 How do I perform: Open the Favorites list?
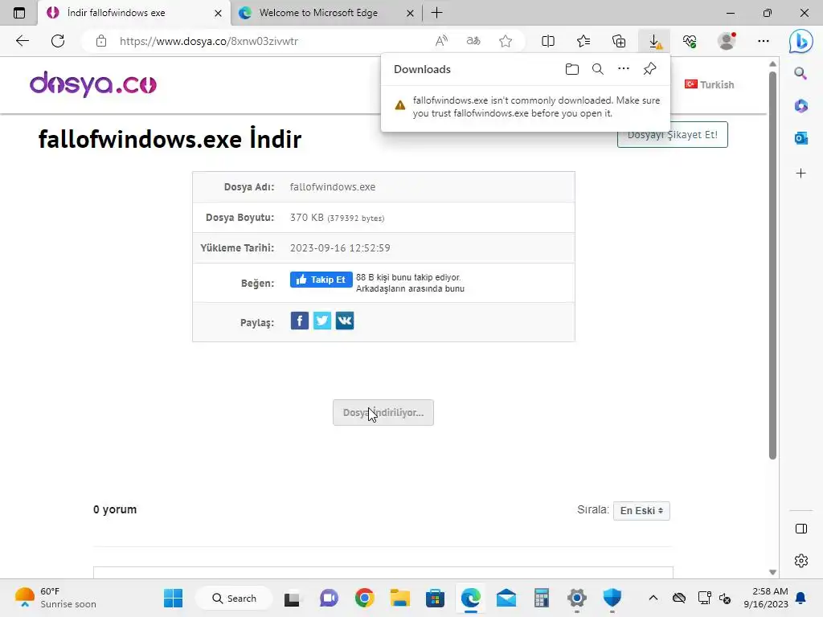[x=583, y=41]
